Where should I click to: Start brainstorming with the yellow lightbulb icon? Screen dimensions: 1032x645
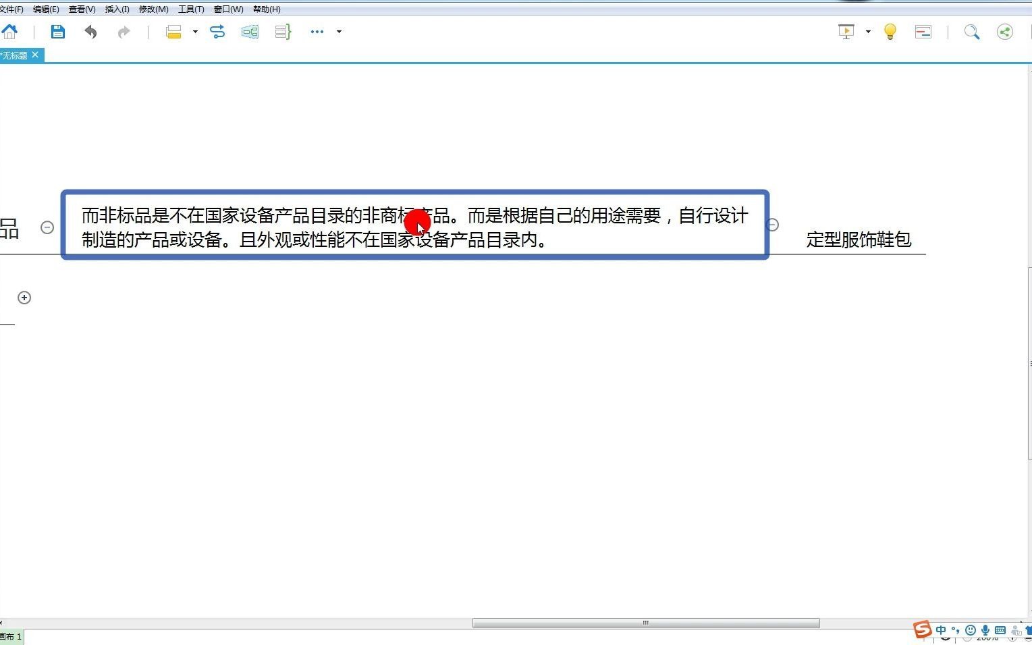890,32
